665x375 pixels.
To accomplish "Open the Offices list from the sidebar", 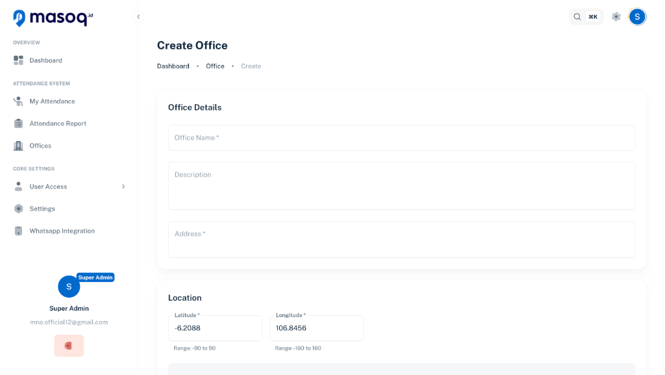I will (x=42, y=145).
